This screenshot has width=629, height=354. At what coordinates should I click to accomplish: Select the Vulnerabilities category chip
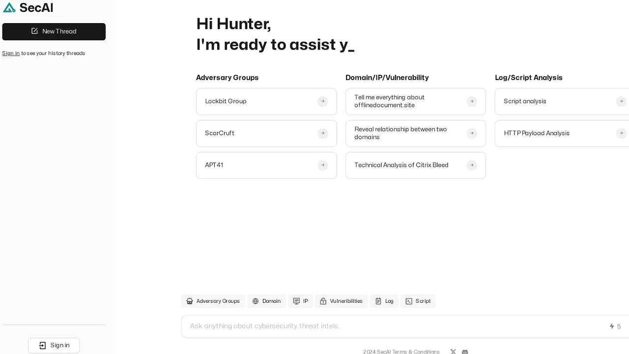pyautogui.click(x=341, y=301)
